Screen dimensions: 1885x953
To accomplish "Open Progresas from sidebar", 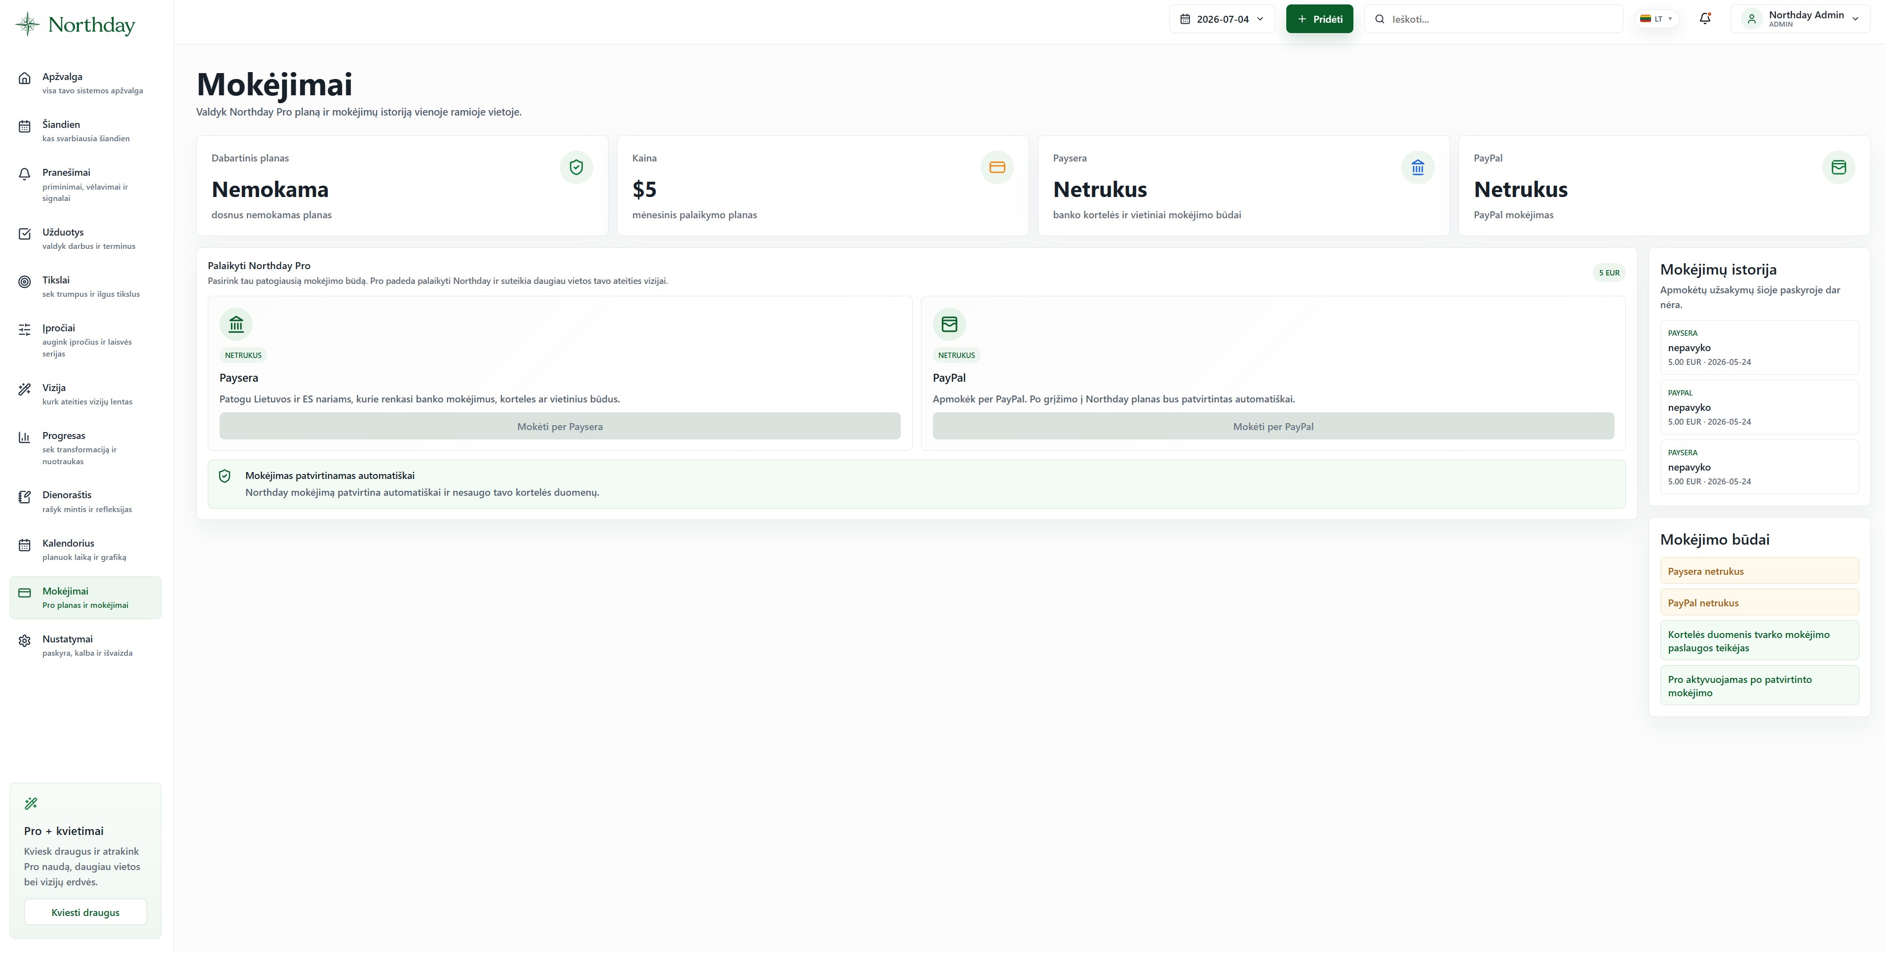I will click(x=85, y=448).
